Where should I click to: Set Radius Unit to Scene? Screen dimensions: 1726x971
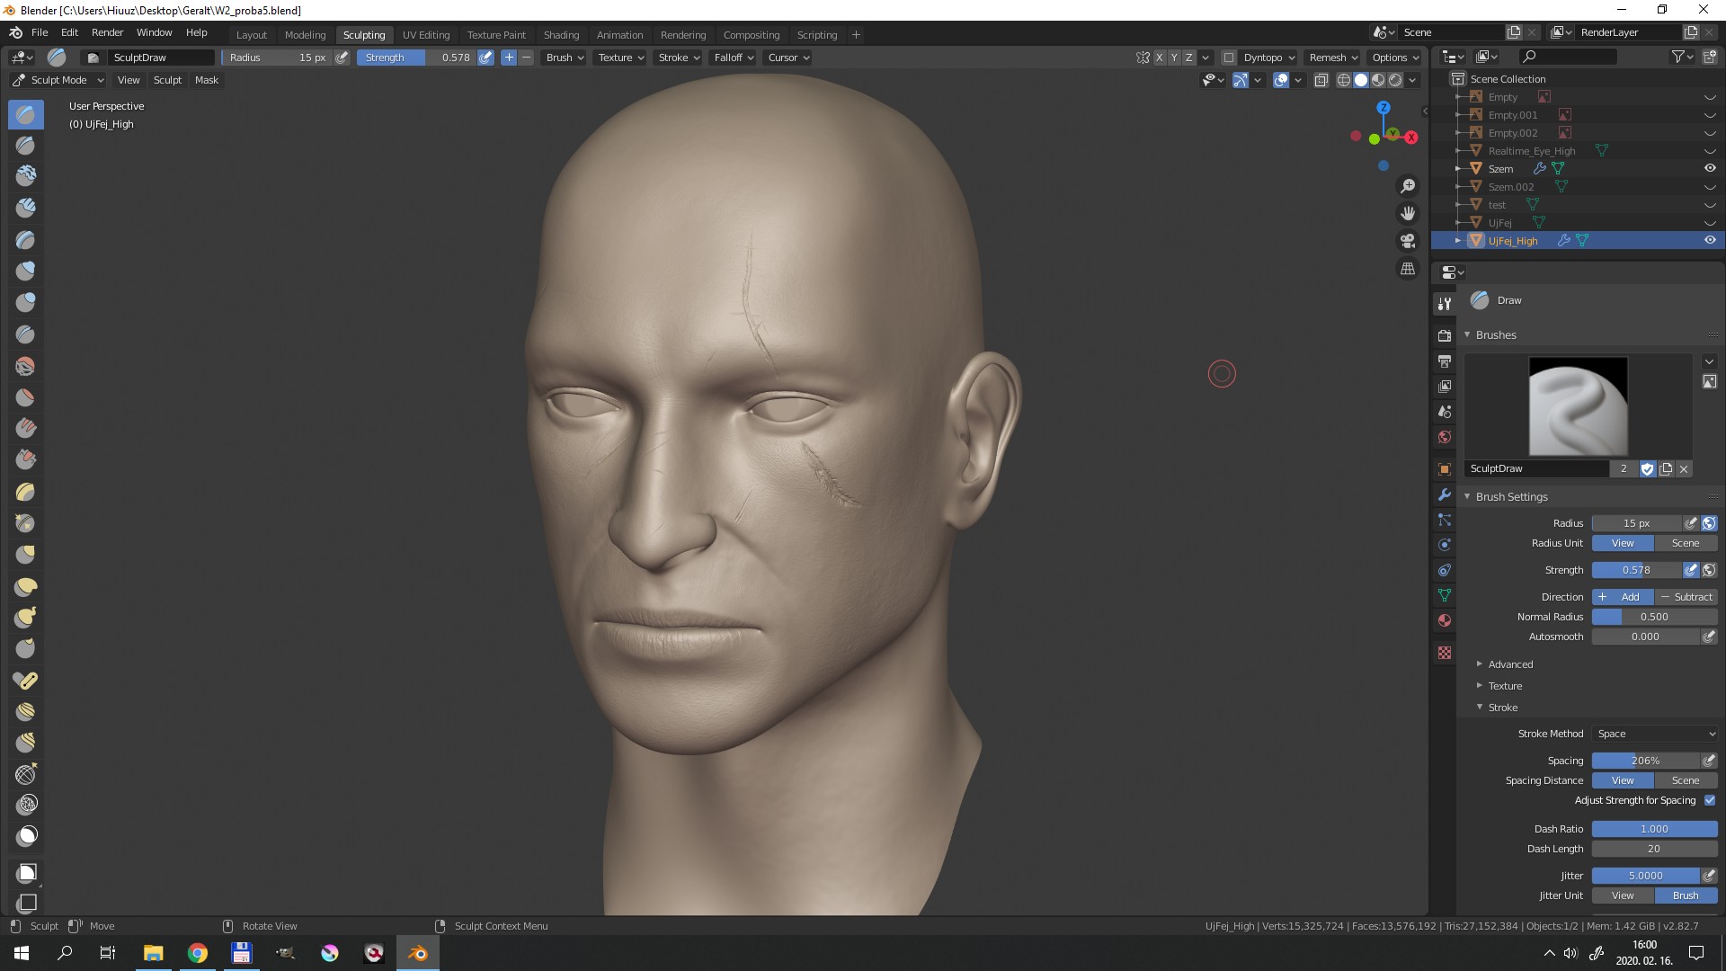pos(1686,543)
